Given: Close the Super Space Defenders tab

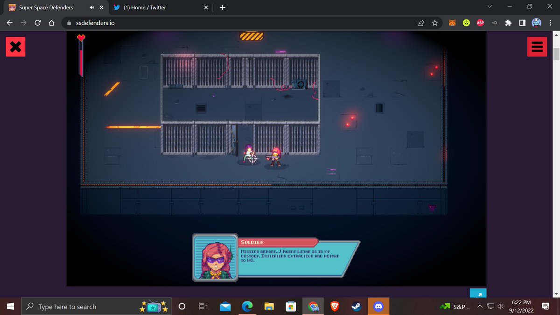Looking at the screenshot, I should 101,7.
